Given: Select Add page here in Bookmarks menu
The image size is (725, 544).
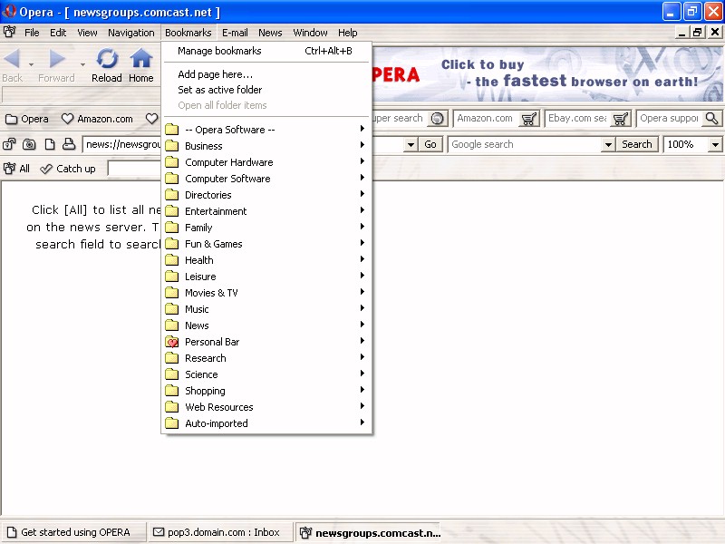Looking at the screenshot, I should (215, 74).
